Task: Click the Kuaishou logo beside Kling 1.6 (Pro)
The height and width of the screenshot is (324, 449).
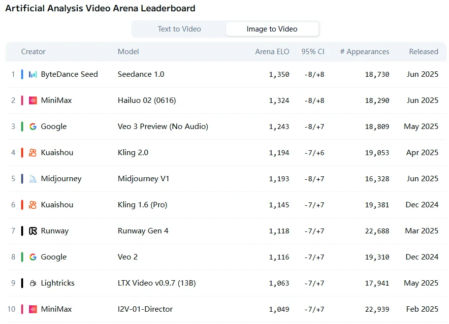Action: coord(33,205)
